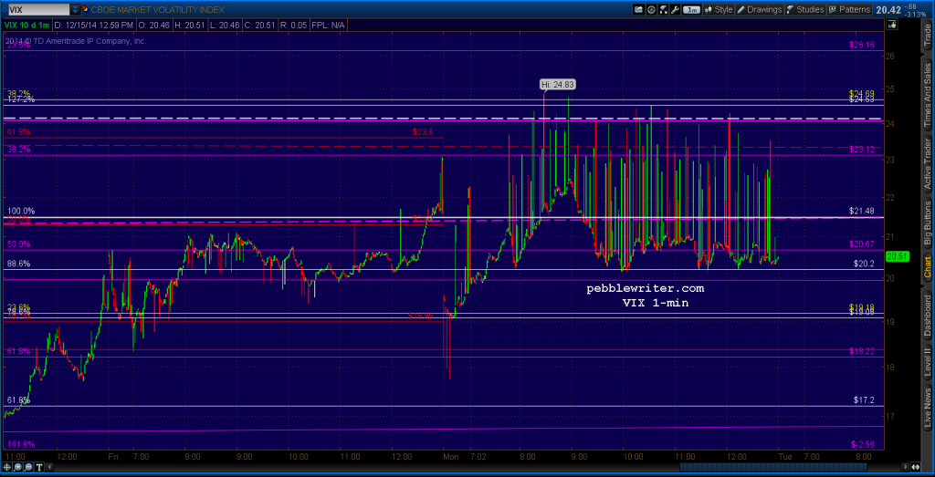Viewport: 935px width, 477px height.
Task: Open the Live News side tab
Action: (928, 408)
